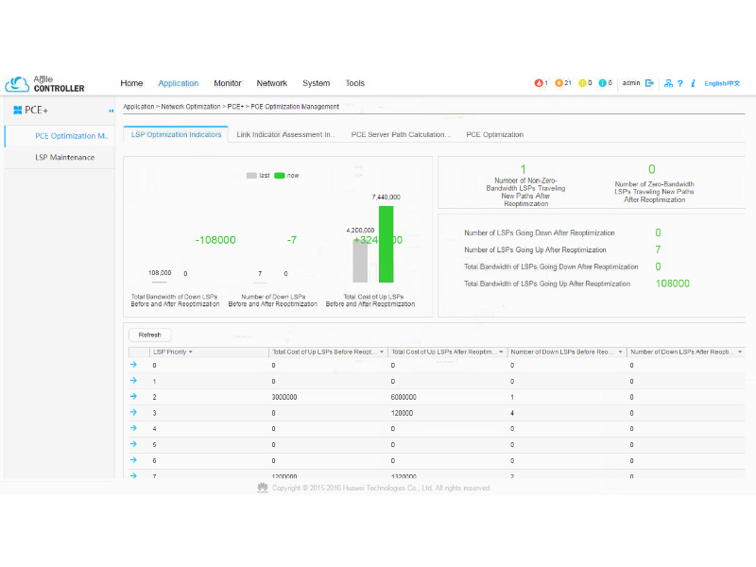Open the Network menu
The width and height of the screenshot is (756, 567).
272,83
